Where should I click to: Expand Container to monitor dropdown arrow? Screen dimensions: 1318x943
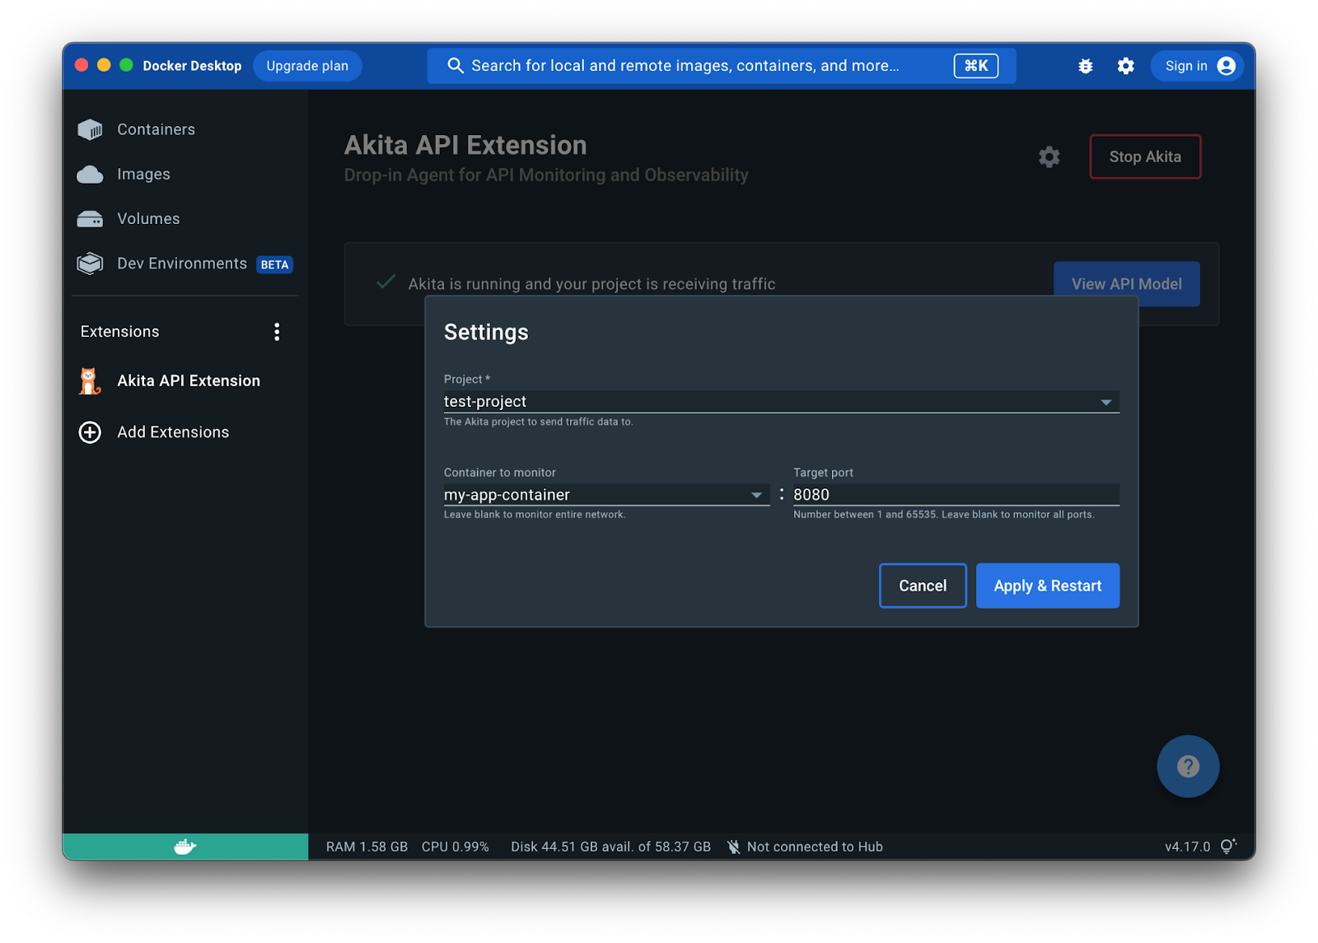[x=756, y=495]
